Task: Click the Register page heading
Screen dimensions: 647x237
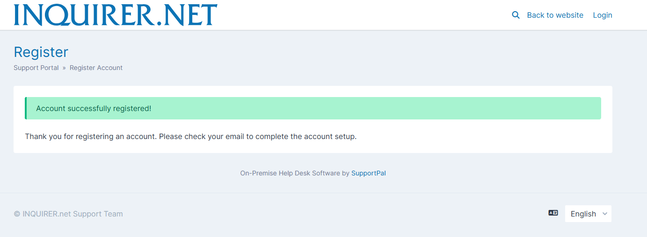Action: tap(41, 52)
